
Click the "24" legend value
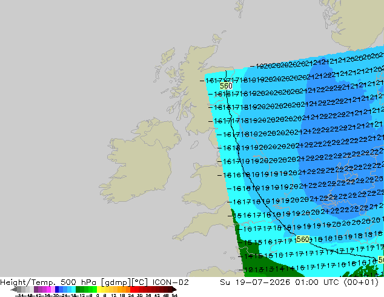point(131,295)
